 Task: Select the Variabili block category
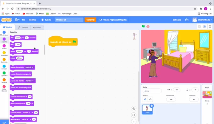(x=4, y=81)
